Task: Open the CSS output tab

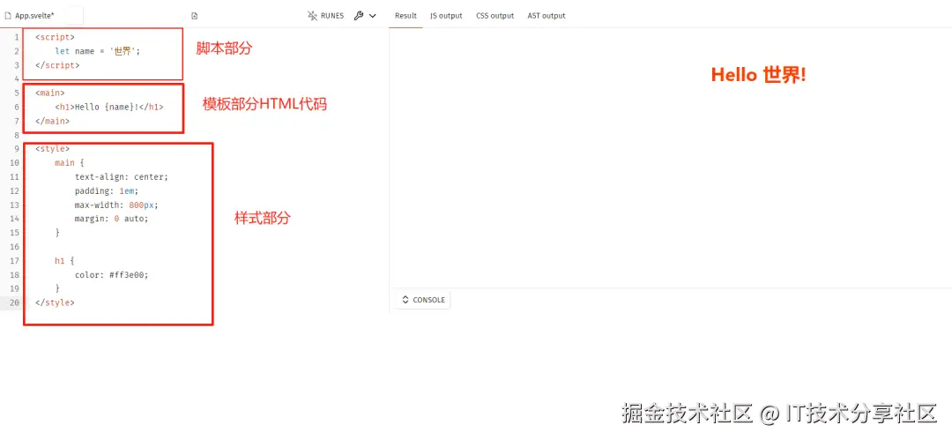Action: pyautogui.click(x=495, y=16)
